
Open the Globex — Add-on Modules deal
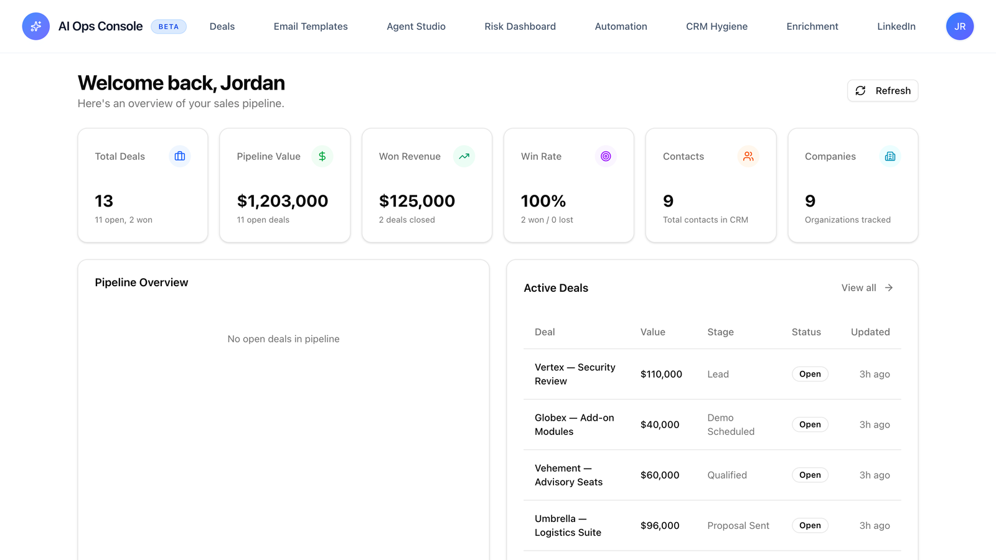click(x=575, y=424)
